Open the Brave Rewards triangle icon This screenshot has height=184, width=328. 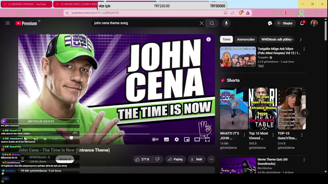click(x=248, y=13)
